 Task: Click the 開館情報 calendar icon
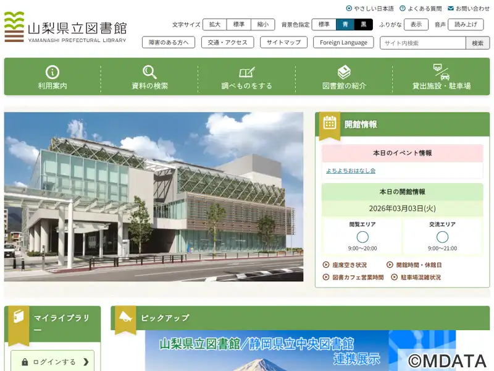tap(330, 122)
